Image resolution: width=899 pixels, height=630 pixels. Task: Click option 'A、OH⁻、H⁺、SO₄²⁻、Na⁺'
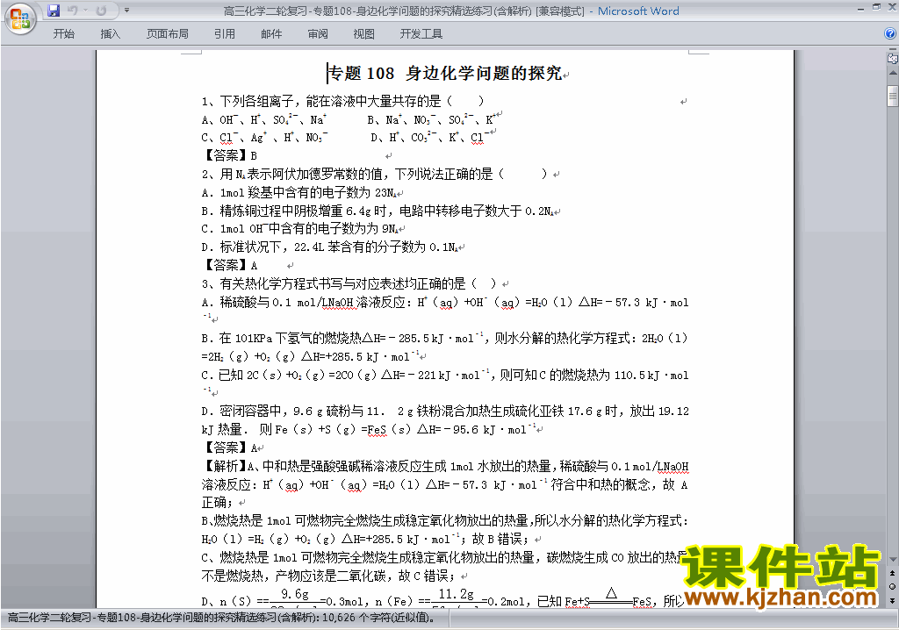264,120
